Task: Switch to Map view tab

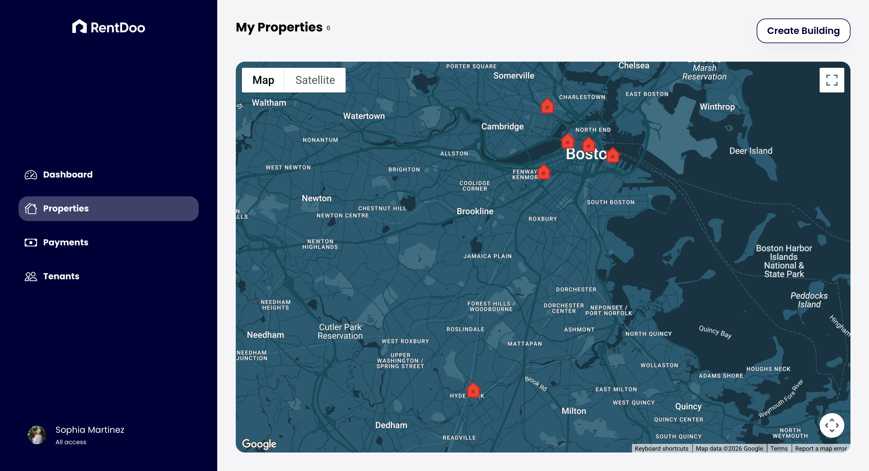Action: point(263,80)
